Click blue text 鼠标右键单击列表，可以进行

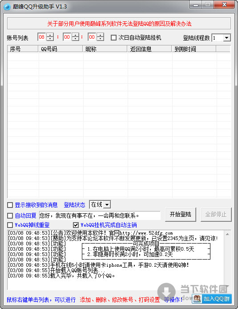41,300
